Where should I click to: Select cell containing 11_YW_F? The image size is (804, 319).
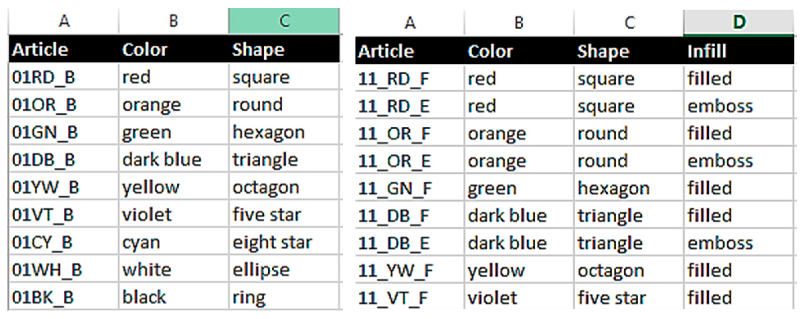coord(409,270)
